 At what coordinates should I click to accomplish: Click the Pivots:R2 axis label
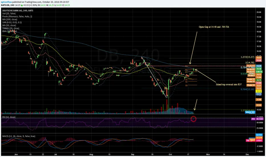click(x=251, y=69)
